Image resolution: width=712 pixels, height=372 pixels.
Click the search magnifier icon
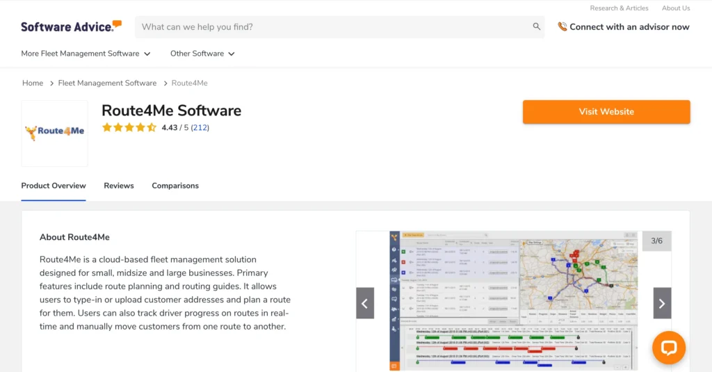pyautogui.click(x=536, y=27)
